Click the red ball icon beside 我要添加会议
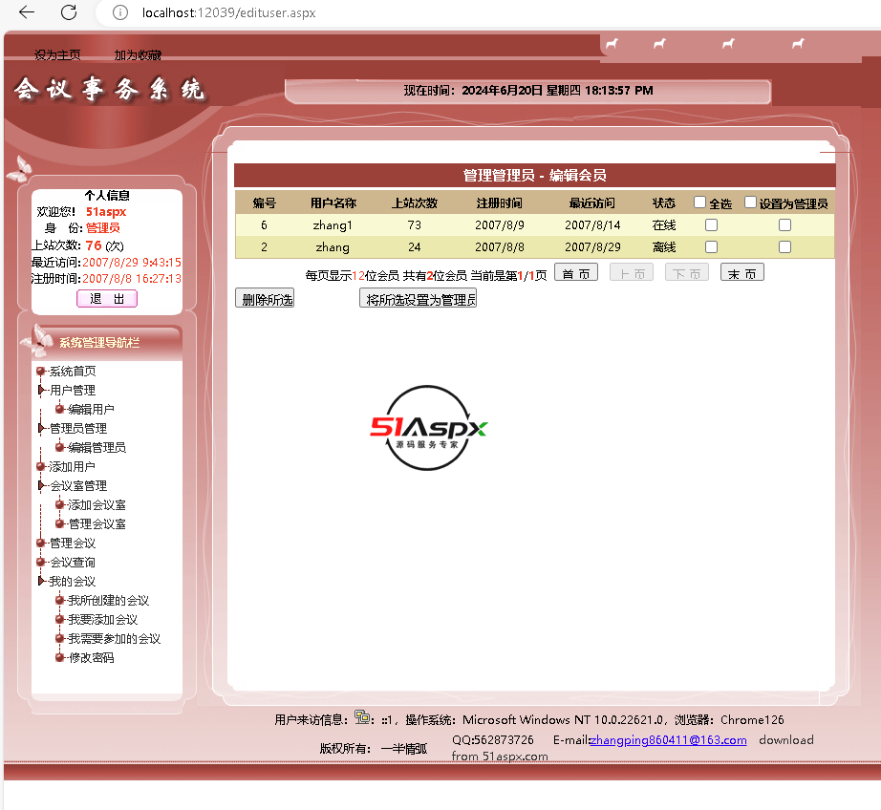 click(59, 619)
